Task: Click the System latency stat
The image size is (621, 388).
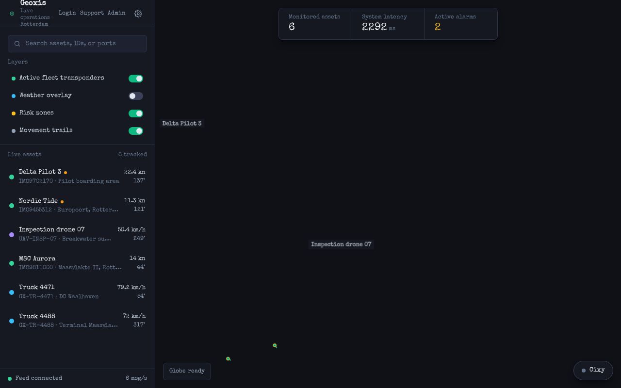Action: pos(388,24)
